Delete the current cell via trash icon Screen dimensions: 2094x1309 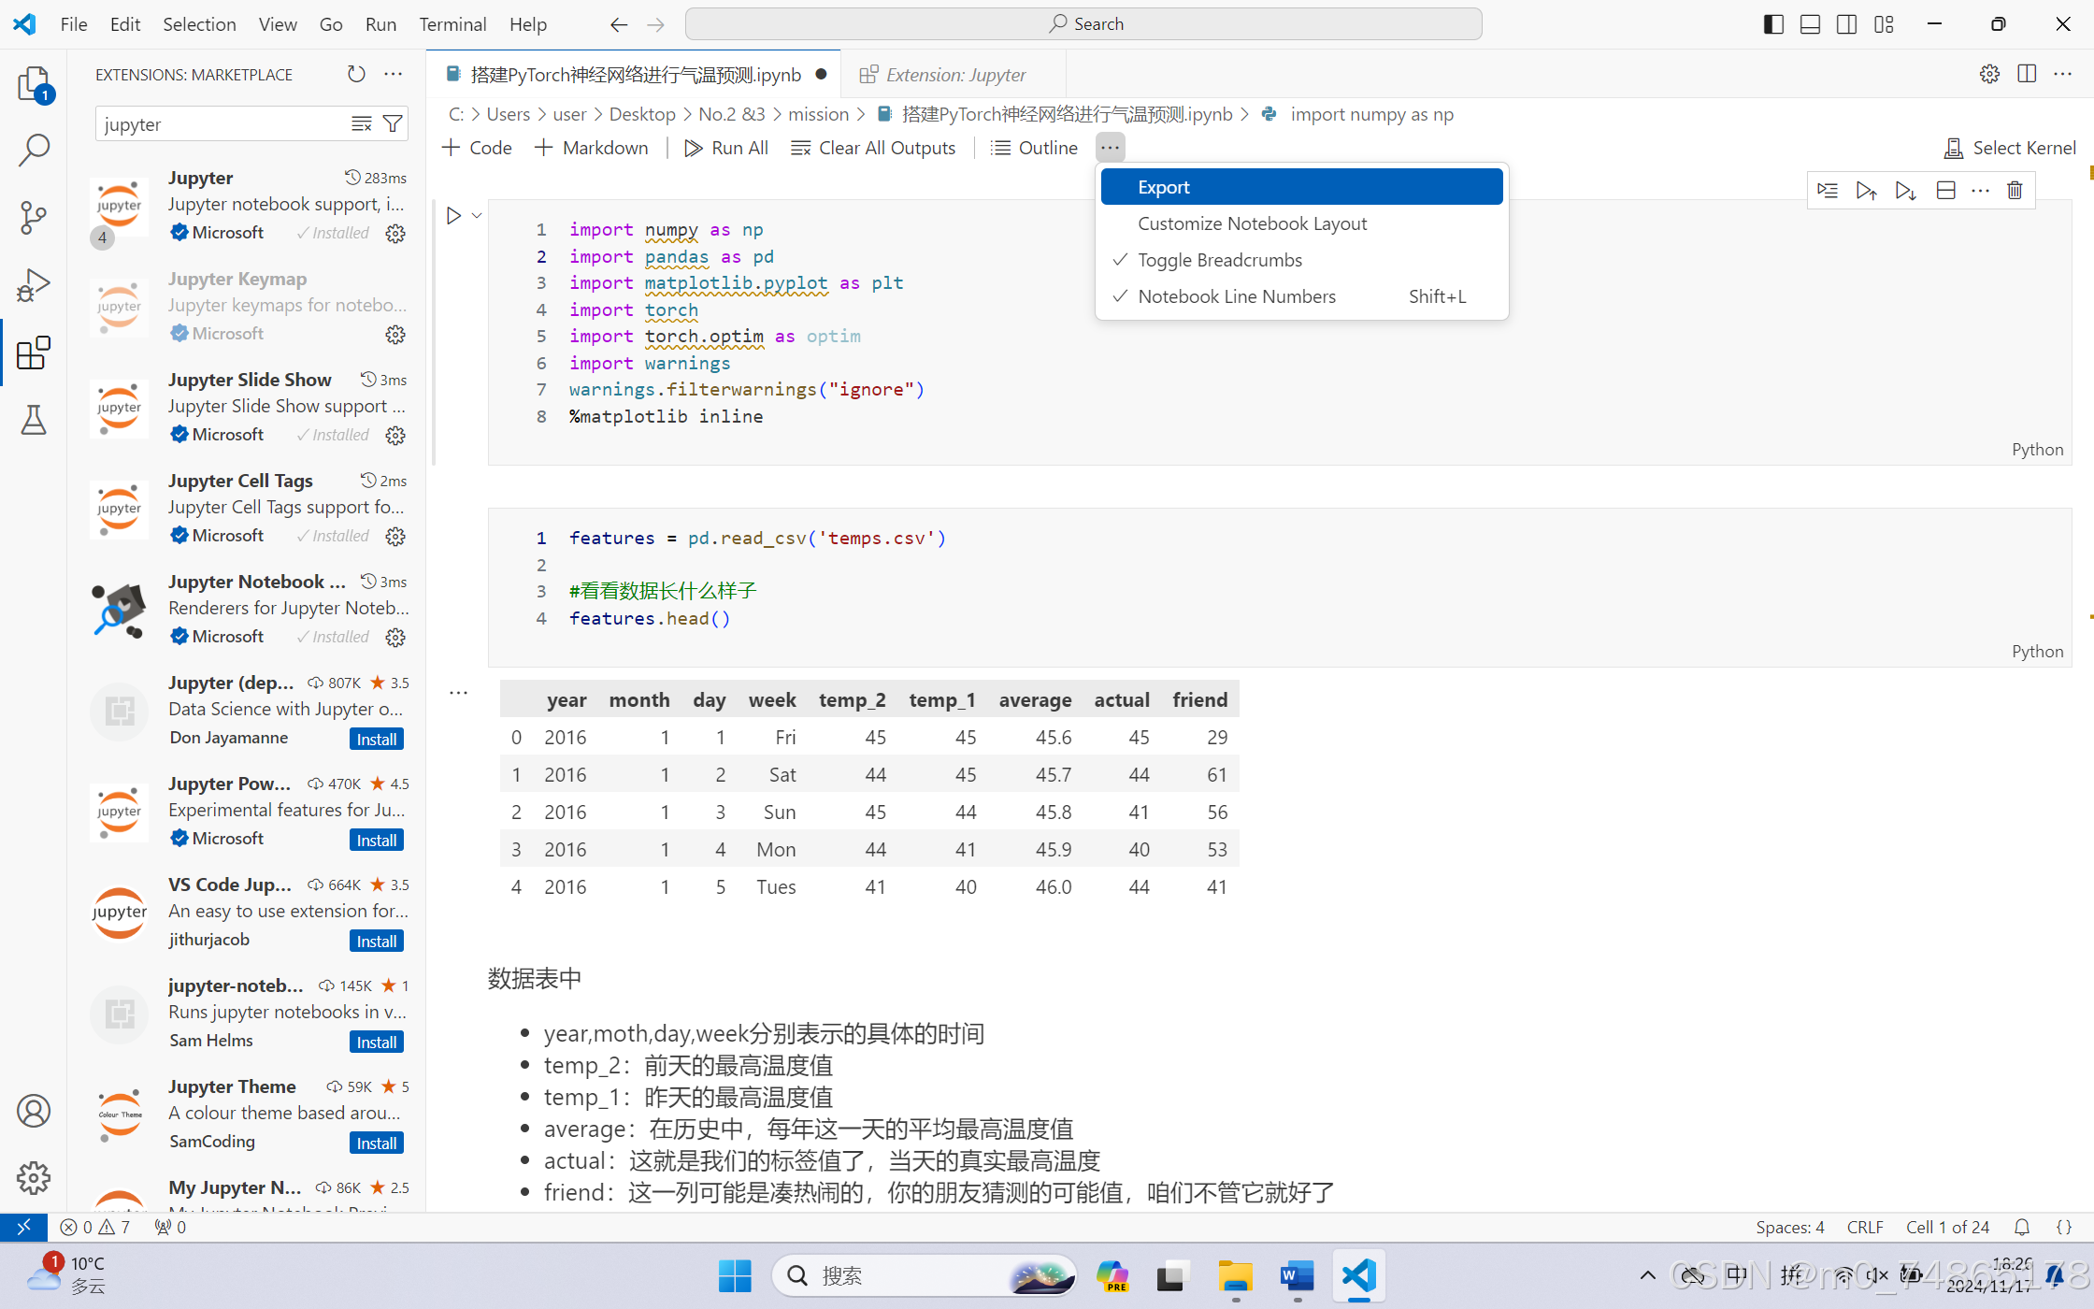pyautogui.click(x=2015, y=190)
